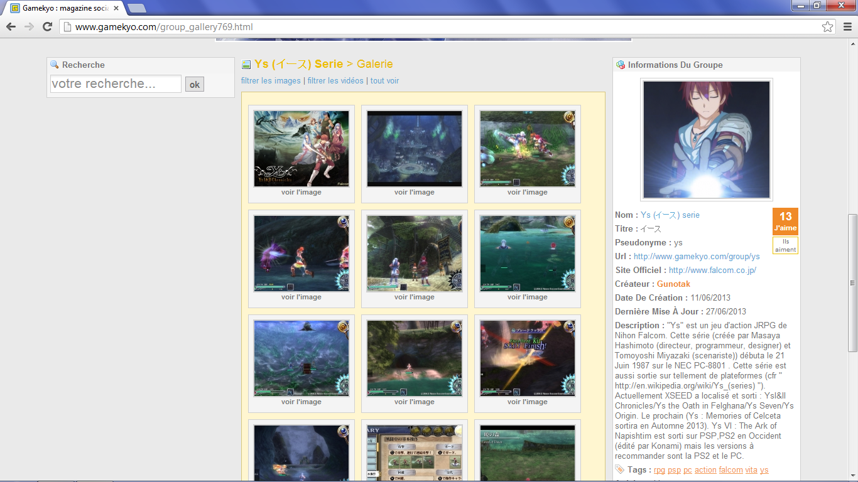Open the green forest battle thumbnail
858x482 pixels.
click(528, 149)
